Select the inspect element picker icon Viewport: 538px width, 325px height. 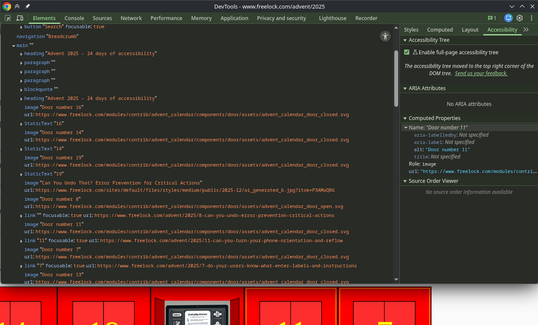pyautogui.click(x=7, y=18)
